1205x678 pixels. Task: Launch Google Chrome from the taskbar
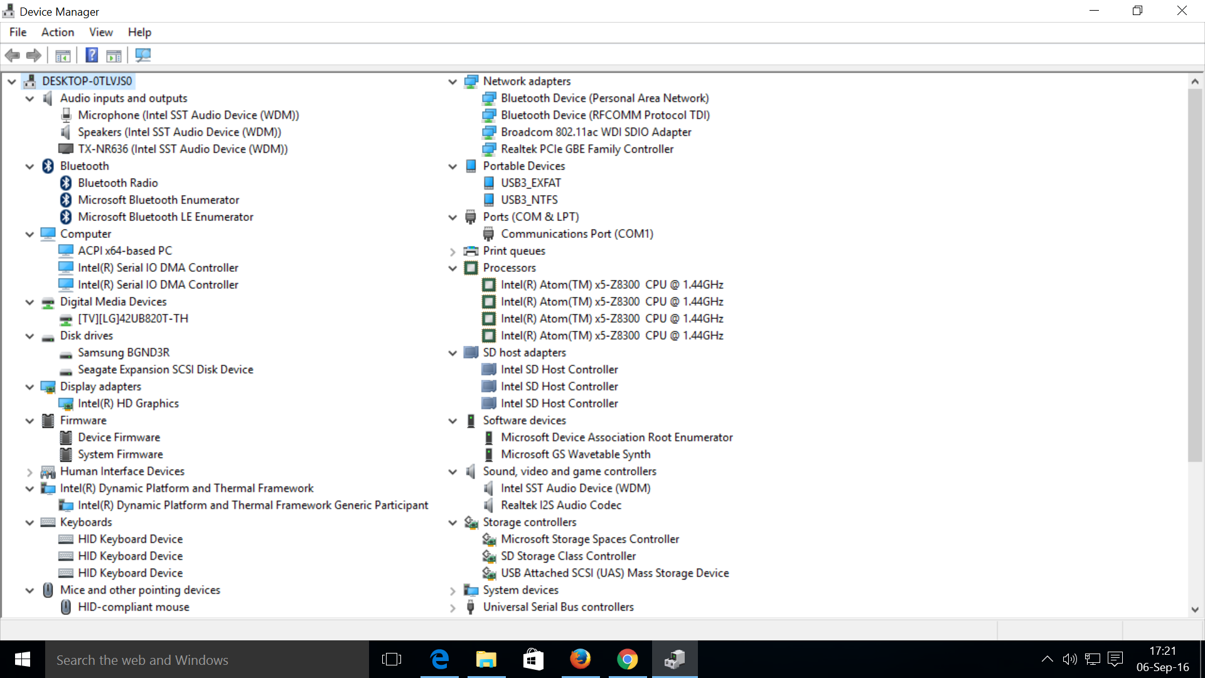(x=628, y=659)
